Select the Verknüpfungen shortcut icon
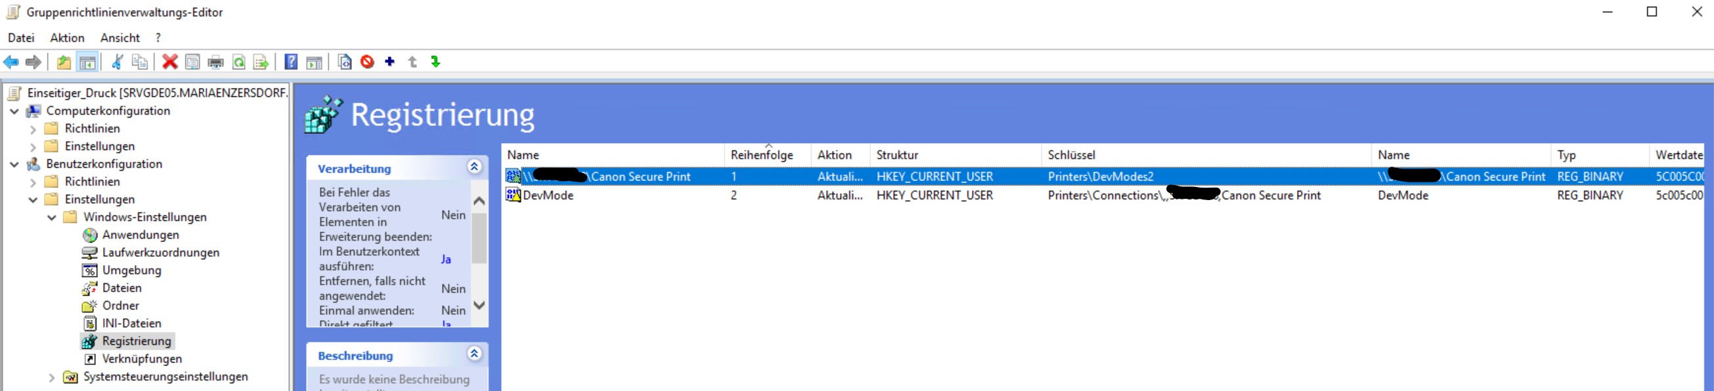The image size is (1714, 391). pos(90,359)
